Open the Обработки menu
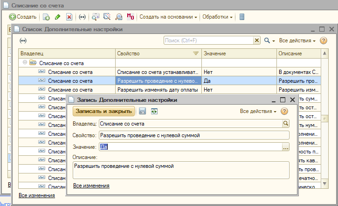338x206 pixels. pyautogui.click(x=217, y=17)
